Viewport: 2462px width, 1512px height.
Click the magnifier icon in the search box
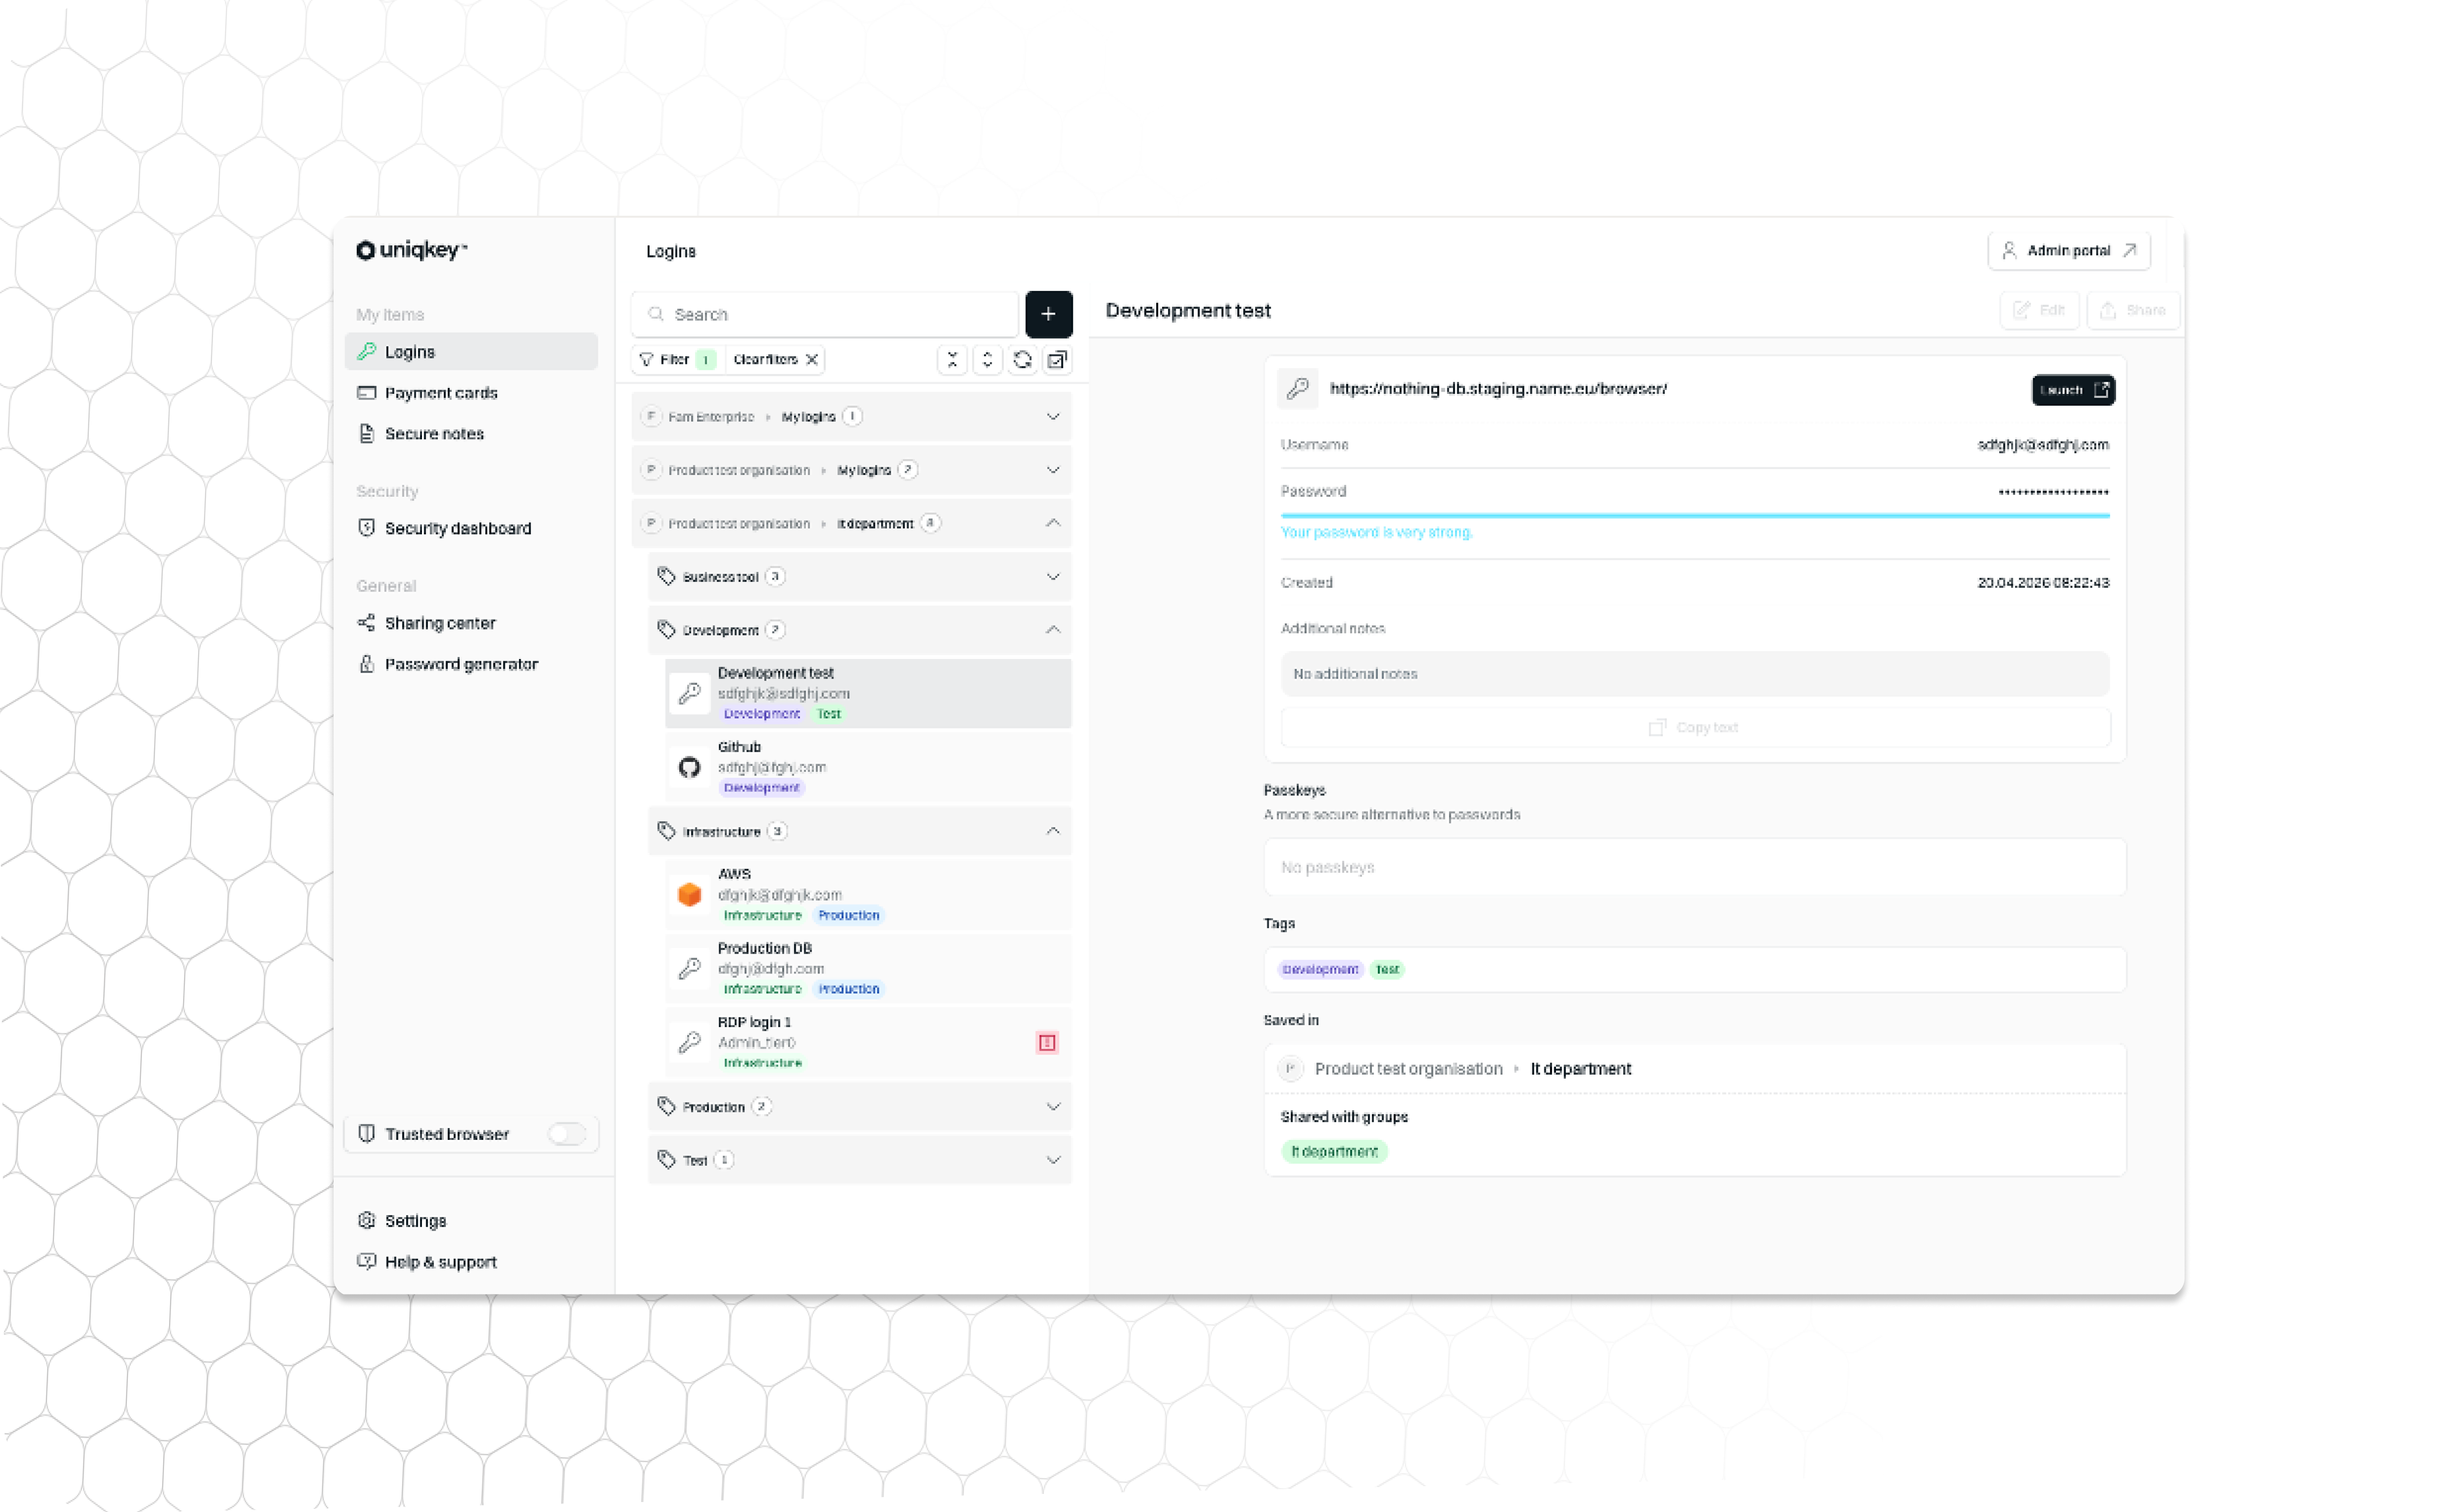tap(656, 314)
